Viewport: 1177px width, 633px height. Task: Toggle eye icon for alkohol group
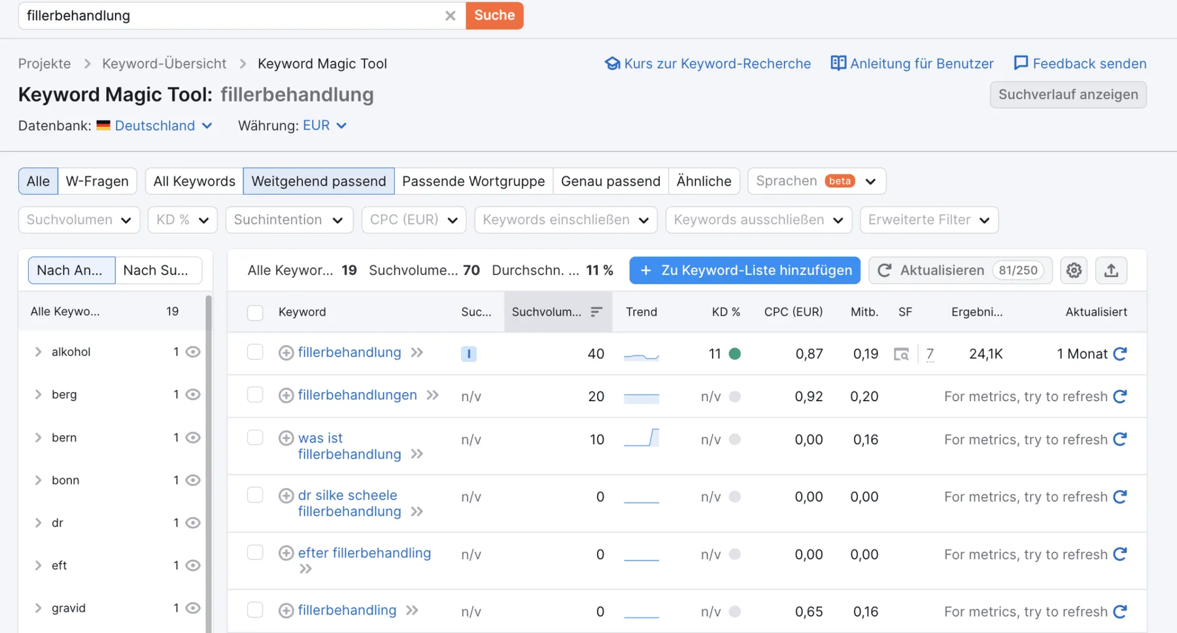(193, 352)
